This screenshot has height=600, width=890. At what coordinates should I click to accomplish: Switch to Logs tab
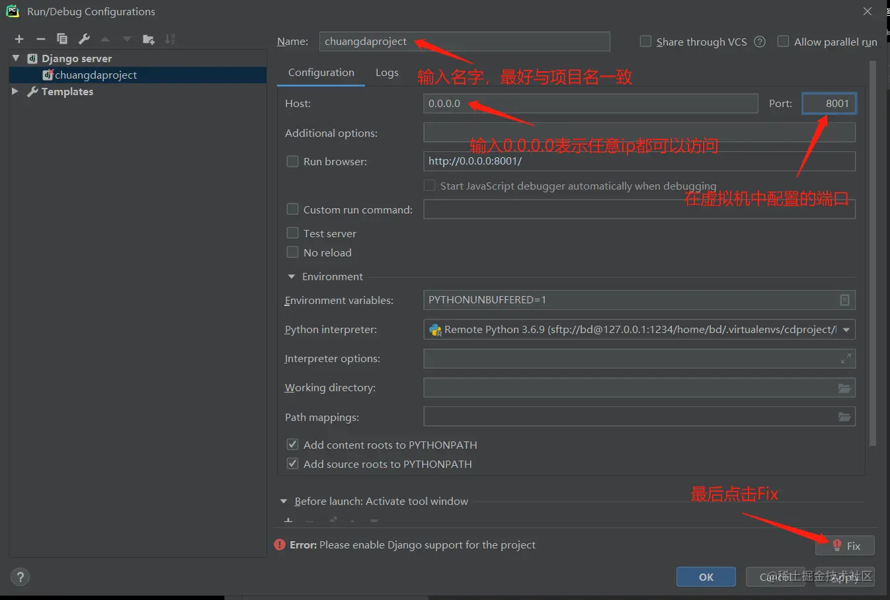pyautogui.click(x=387, y=73)
